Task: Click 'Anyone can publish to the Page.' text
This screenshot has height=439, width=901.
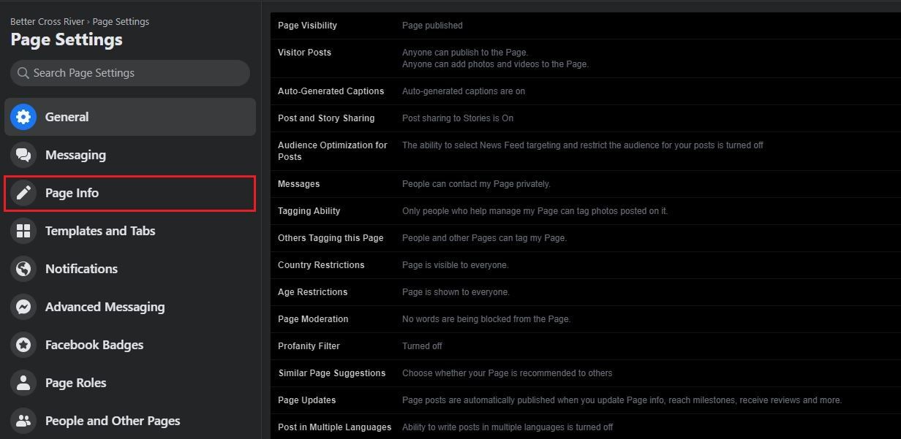Action: [465, 53]
